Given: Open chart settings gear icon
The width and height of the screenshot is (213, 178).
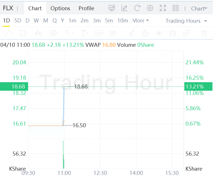Looking at the screenshot, I should (x=150, y=8).
